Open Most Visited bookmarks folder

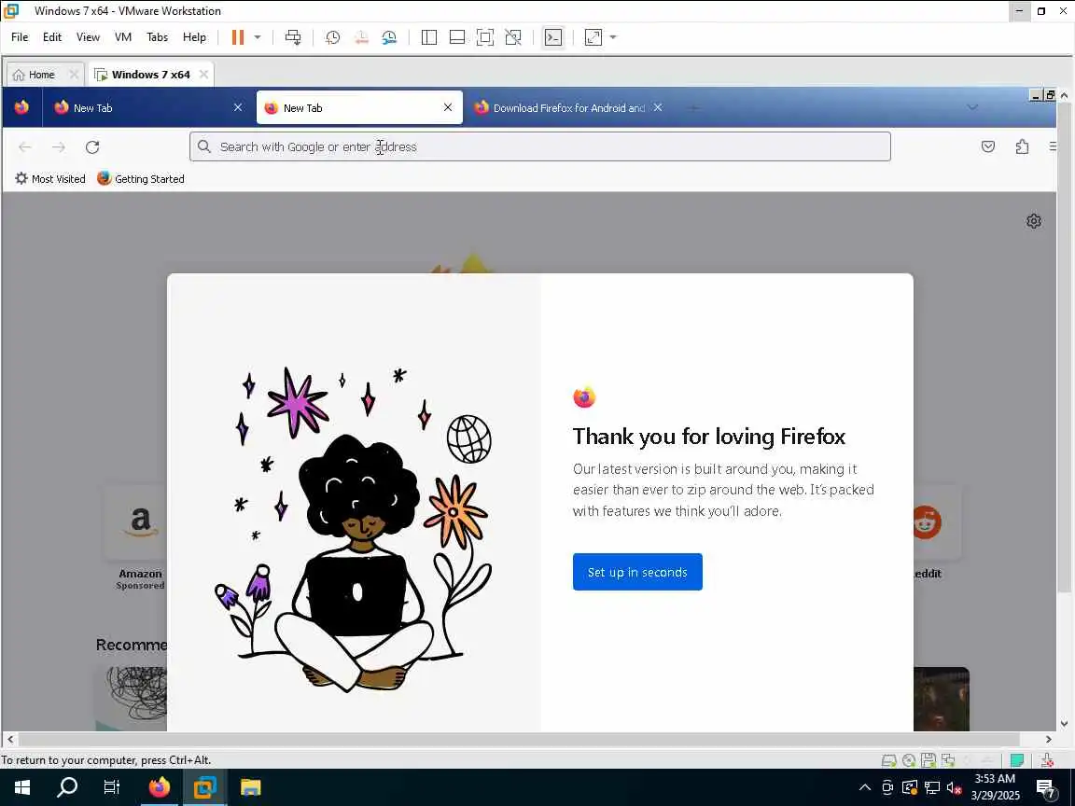tap(50, 179)
